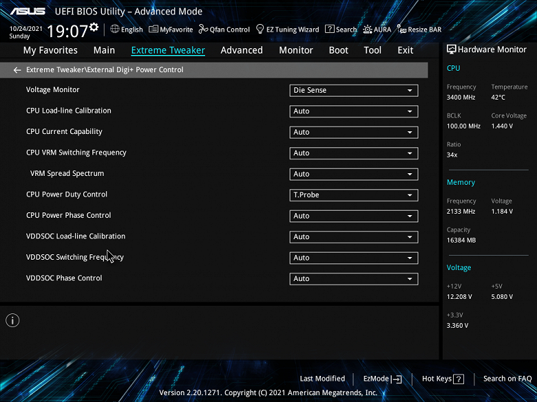Click the info circle icon

[x=12, y=321]
